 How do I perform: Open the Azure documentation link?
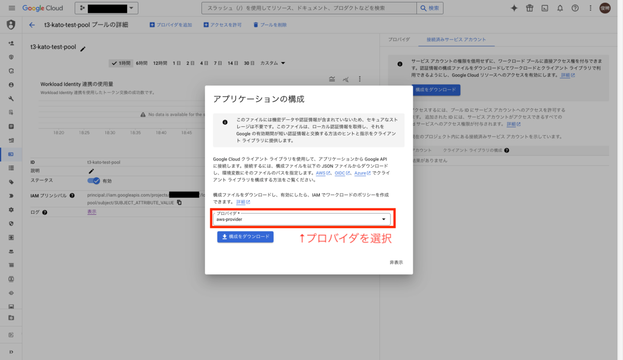(362, 173)
